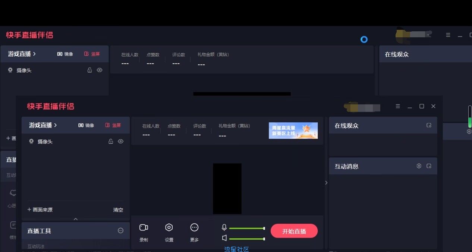
Task: Collapse right sidebar using the side arrow
Action: coord(326,183)
